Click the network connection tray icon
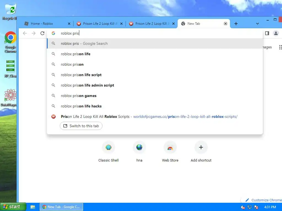282x211 pixels. coord(250,207)
